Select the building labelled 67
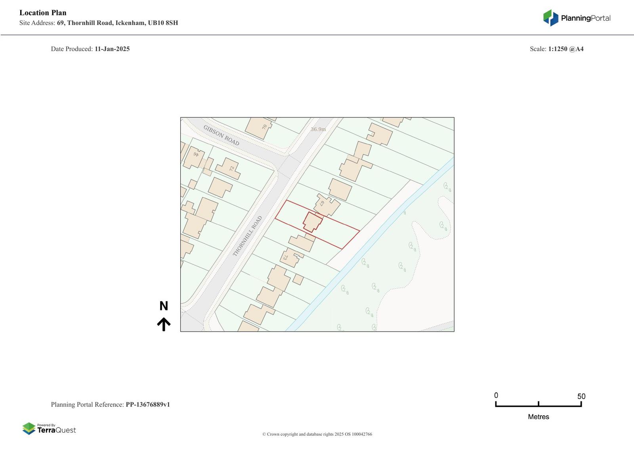Image resolution: width=634 pixels, height=449 pixels. click(327, 205)
